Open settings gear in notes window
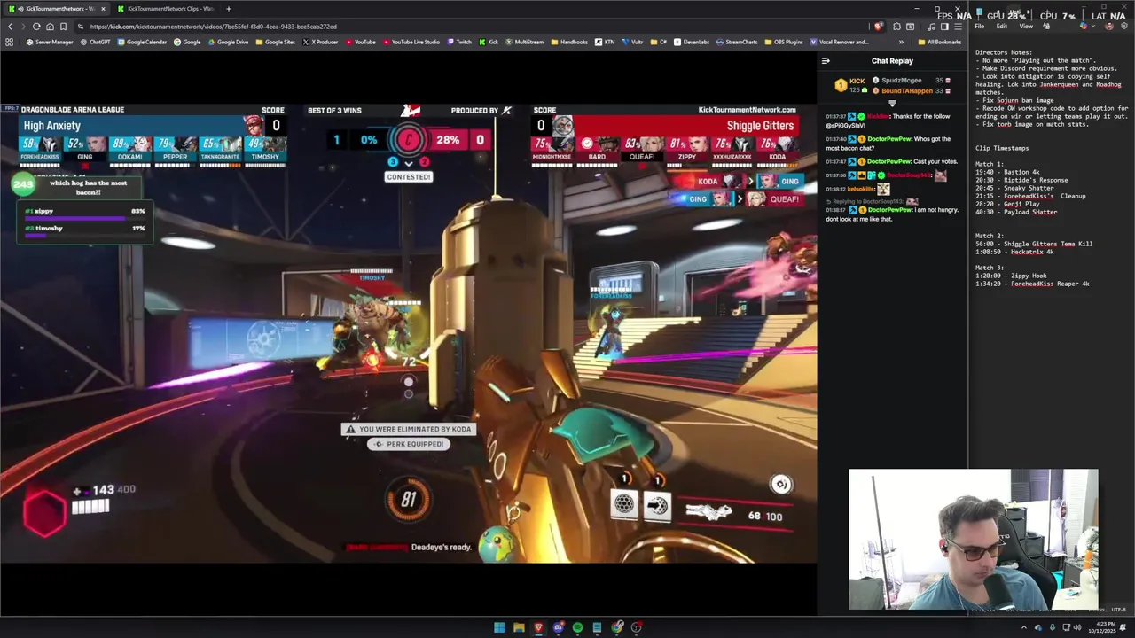 tap(1124, 26)
